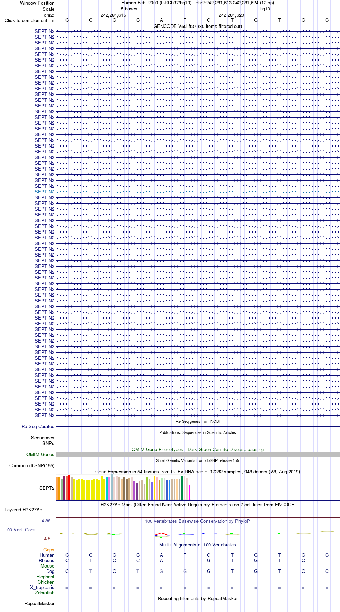Click the 242,281,615 position marker
The width and height of the screenshot is (340, 612).
113,15
